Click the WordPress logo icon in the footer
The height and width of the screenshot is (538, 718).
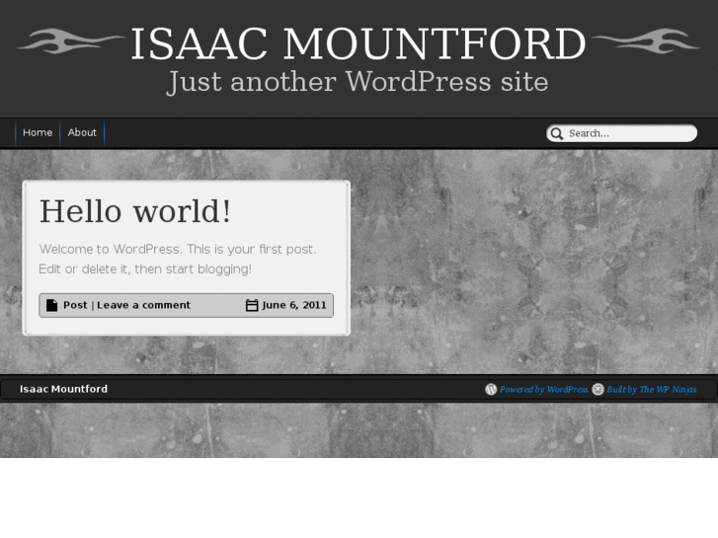pos(491,389)
